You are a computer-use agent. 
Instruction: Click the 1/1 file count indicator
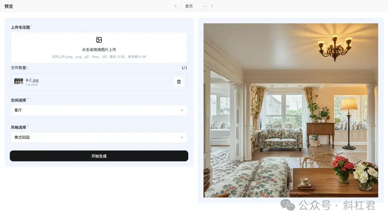pyautogui.click(x=184, y=68)
